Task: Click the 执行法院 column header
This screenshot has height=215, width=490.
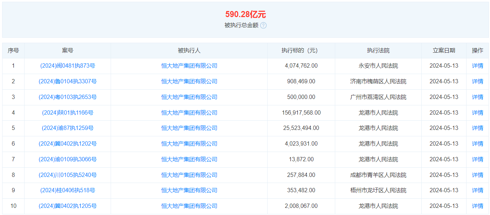Action: pyautogui.click(x=378, y=51)
